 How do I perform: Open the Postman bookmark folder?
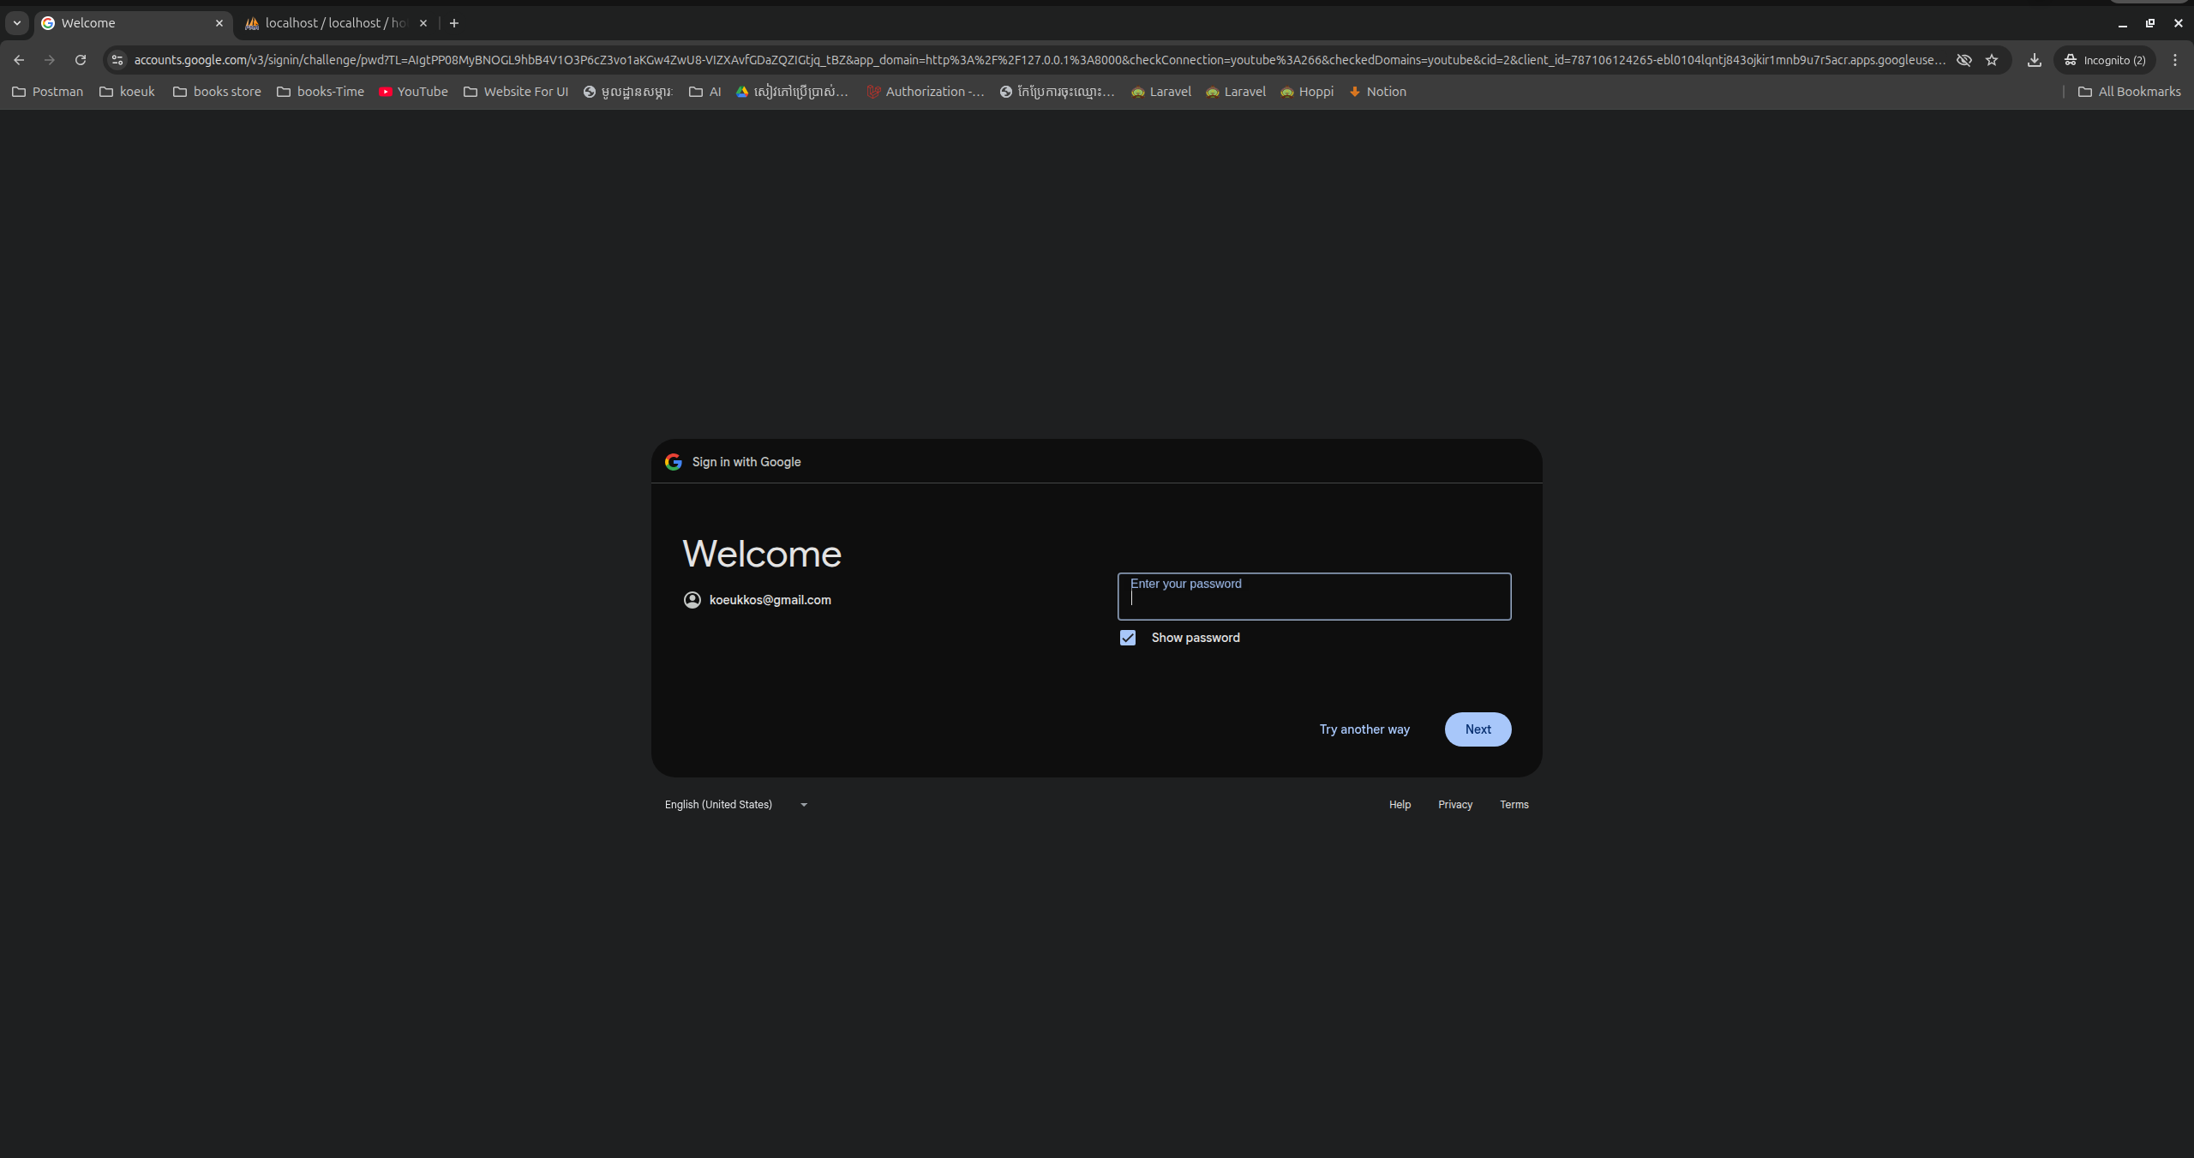point(48,92)
